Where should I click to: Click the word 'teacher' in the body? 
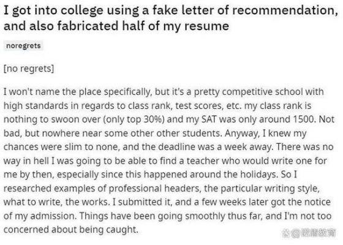pyautogui.click(x=203, y=161)
